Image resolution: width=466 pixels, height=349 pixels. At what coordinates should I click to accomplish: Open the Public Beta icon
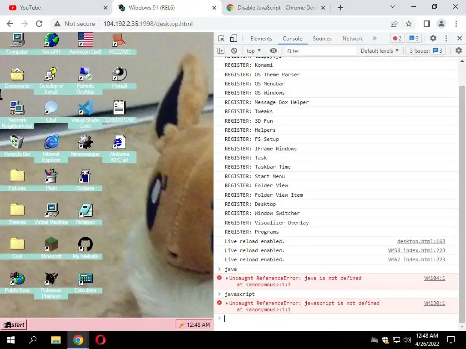pos(17,279)
